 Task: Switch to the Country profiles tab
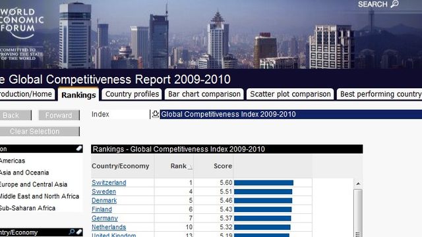(x=132, y=94)
